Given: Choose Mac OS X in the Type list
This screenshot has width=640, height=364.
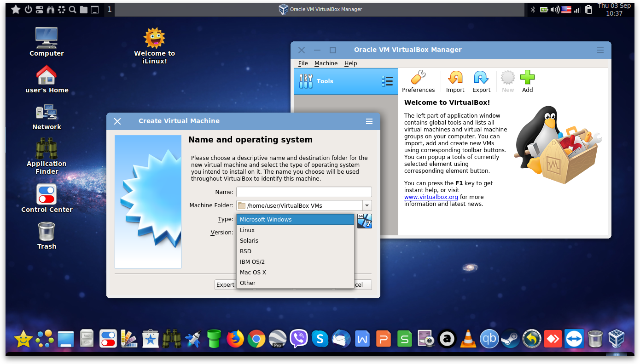Looking at the screenshot, I should (295, 273).
